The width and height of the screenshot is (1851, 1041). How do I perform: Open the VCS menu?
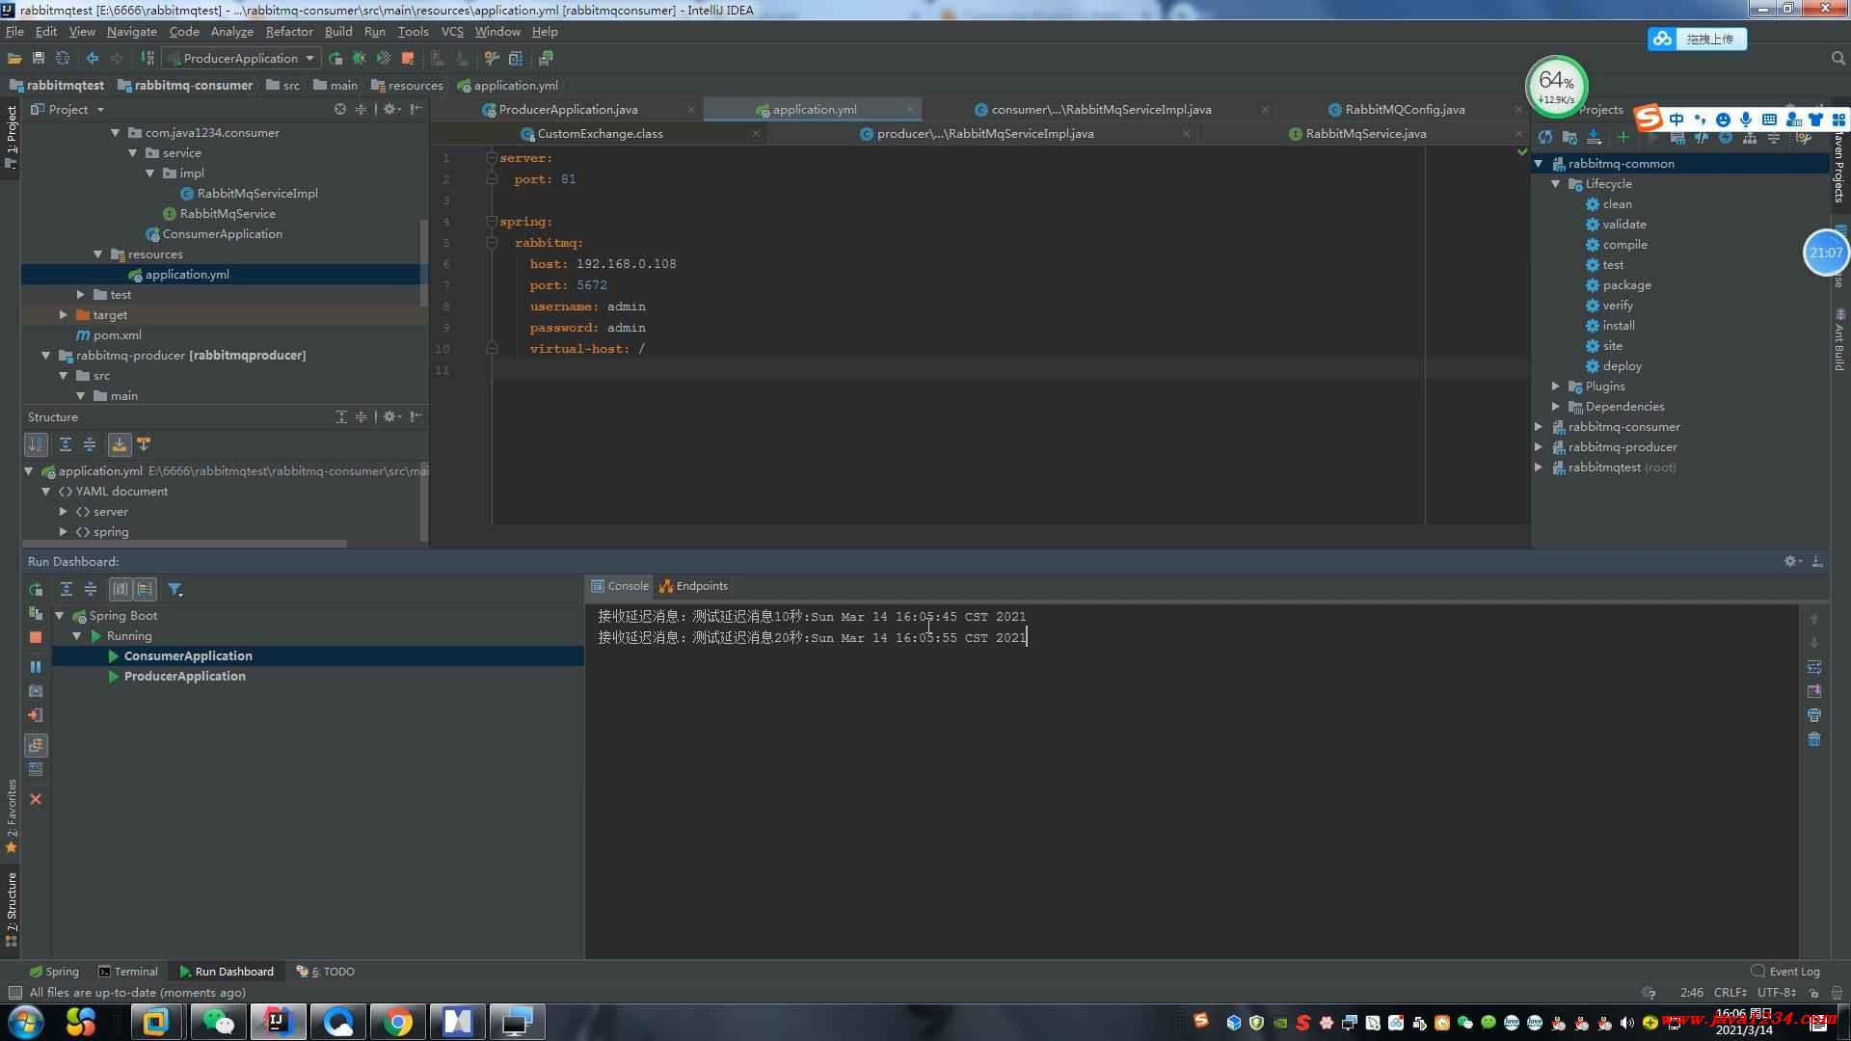click(452, 32)
